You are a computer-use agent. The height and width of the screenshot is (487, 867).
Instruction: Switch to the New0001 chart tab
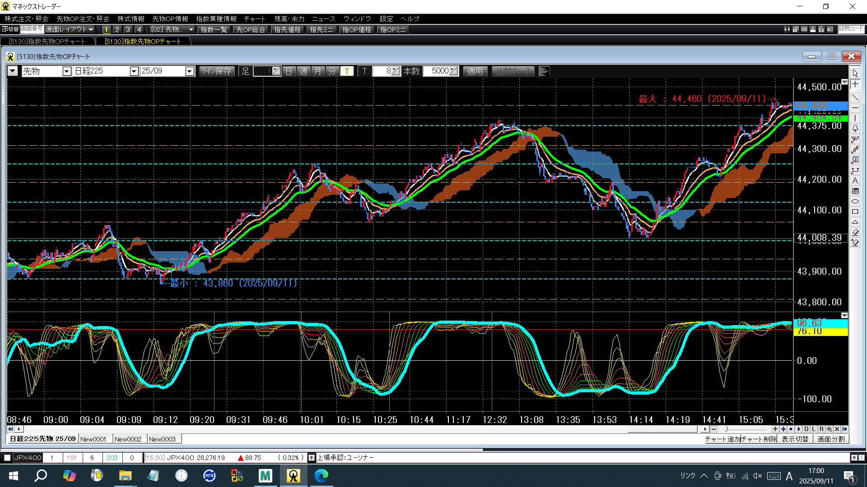pos(93,439)
